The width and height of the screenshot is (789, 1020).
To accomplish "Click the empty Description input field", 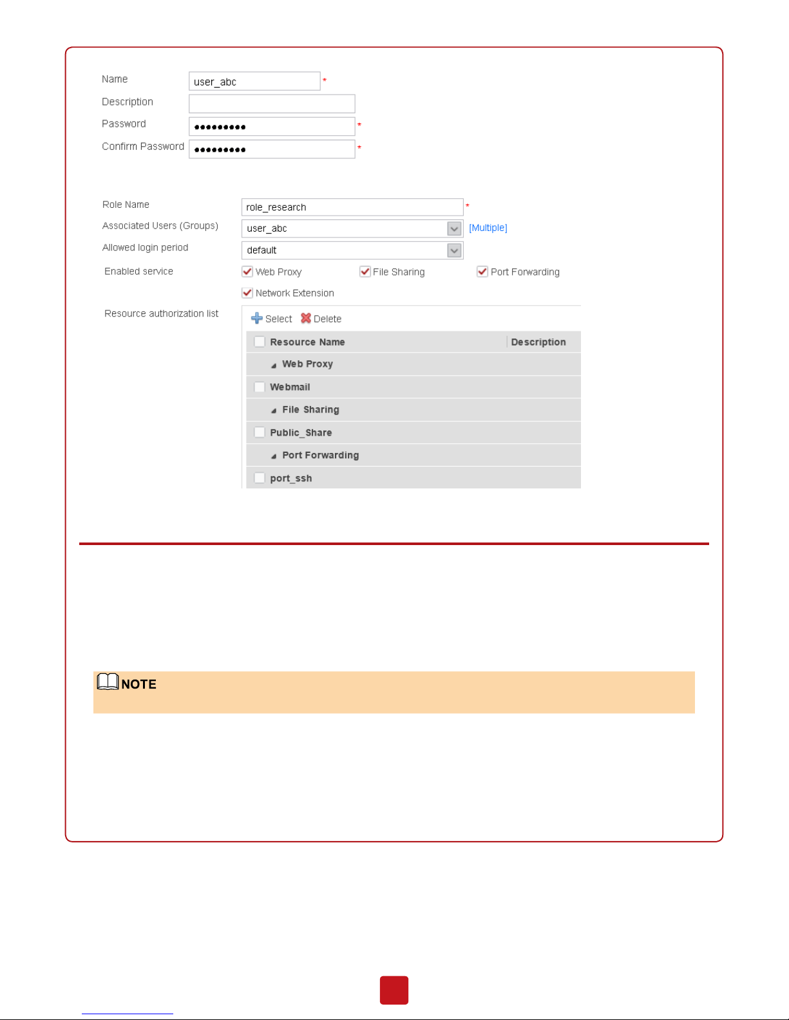I will click(272, 104).
